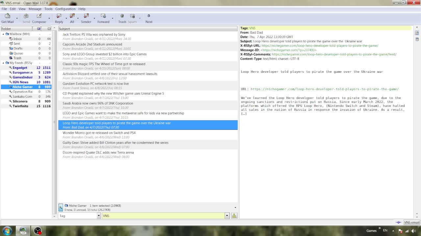The image size is (421, 236).
Task: Collapse the Mailbox (MH) tree
Action: (x=3, y=34)
